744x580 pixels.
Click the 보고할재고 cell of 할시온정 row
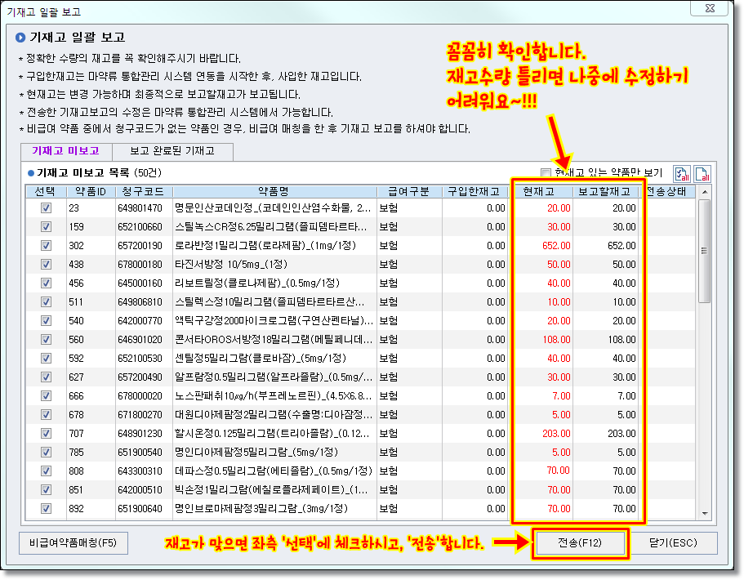[608, 434]
